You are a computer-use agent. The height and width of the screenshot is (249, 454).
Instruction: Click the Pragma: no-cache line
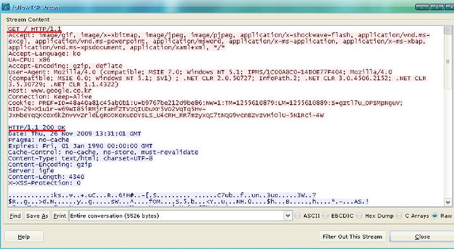tap(38, 139)
